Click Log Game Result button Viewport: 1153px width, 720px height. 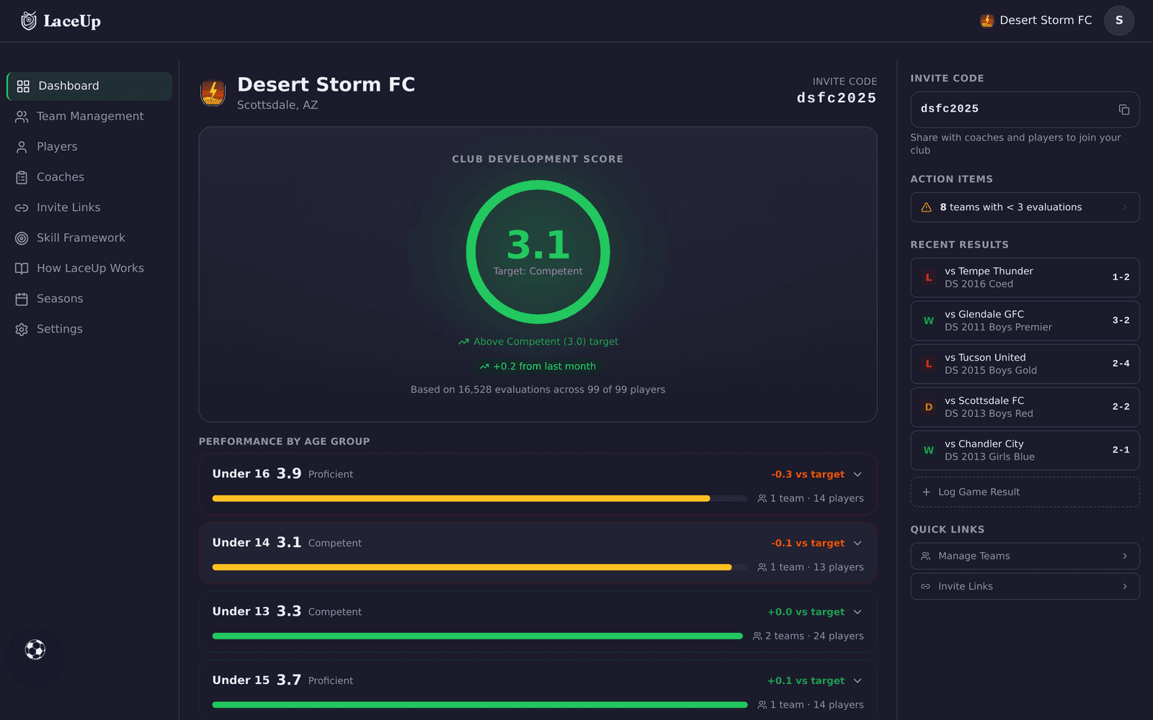click(1025, 492)
